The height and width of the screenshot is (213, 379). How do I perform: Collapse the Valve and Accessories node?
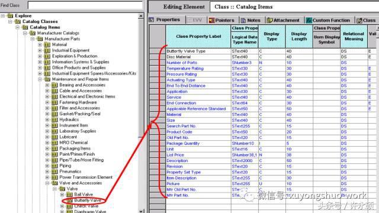(x=47, y=183)
